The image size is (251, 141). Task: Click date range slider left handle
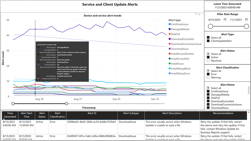pyautogui.click(x=211, y=26)
